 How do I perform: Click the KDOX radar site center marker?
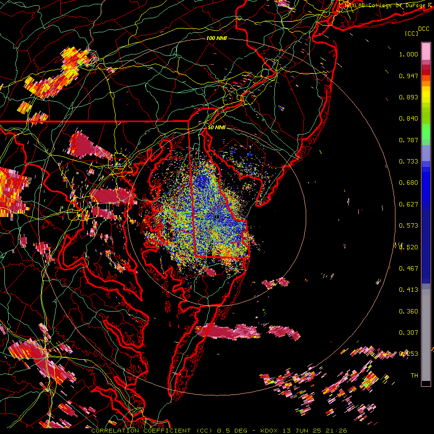[217, 217]
